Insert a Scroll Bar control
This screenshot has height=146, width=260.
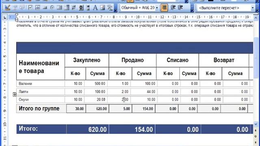pyautogui.click(x=88, y=8)
